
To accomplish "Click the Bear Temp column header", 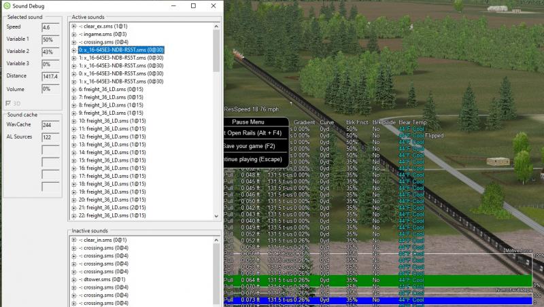I will coord(413,122).
